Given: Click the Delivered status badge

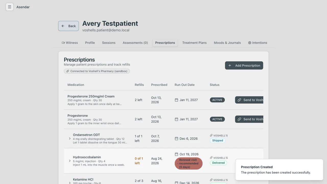Looking at the screenshot, I should pyautogui.click(x=218, y=163).
